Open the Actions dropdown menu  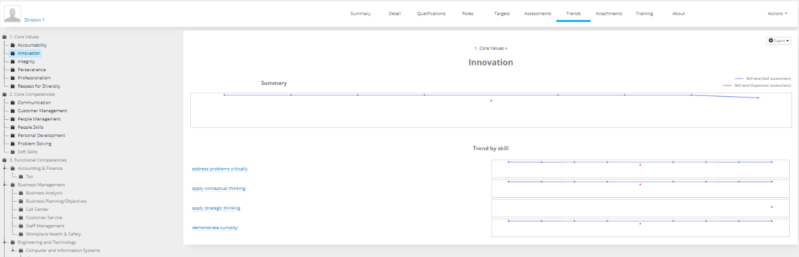777,13
